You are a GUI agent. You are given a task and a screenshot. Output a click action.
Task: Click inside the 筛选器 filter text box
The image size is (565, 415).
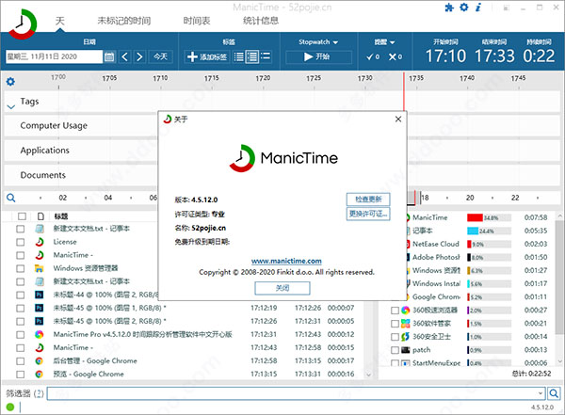coord(293,393)
